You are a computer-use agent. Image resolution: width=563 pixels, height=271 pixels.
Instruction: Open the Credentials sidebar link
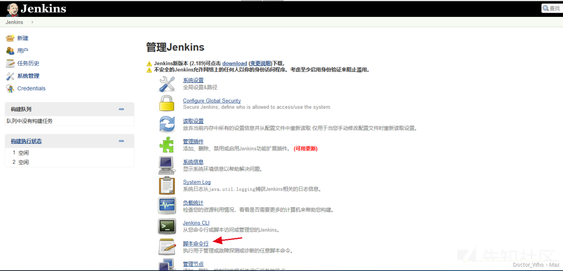[x=31, y=88]
